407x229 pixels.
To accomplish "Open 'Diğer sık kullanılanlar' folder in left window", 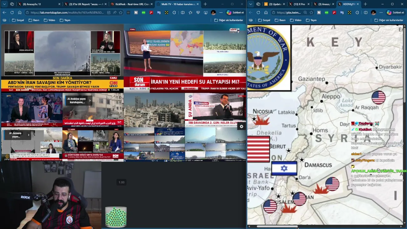I will (229, 20).
